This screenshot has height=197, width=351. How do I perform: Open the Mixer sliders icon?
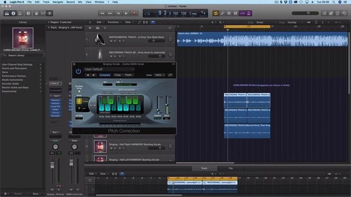tap(43, 13)
